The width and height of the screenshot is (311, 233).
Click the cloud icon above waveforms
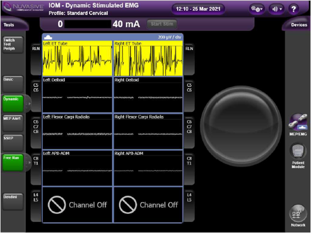click(x=47, y=37)
